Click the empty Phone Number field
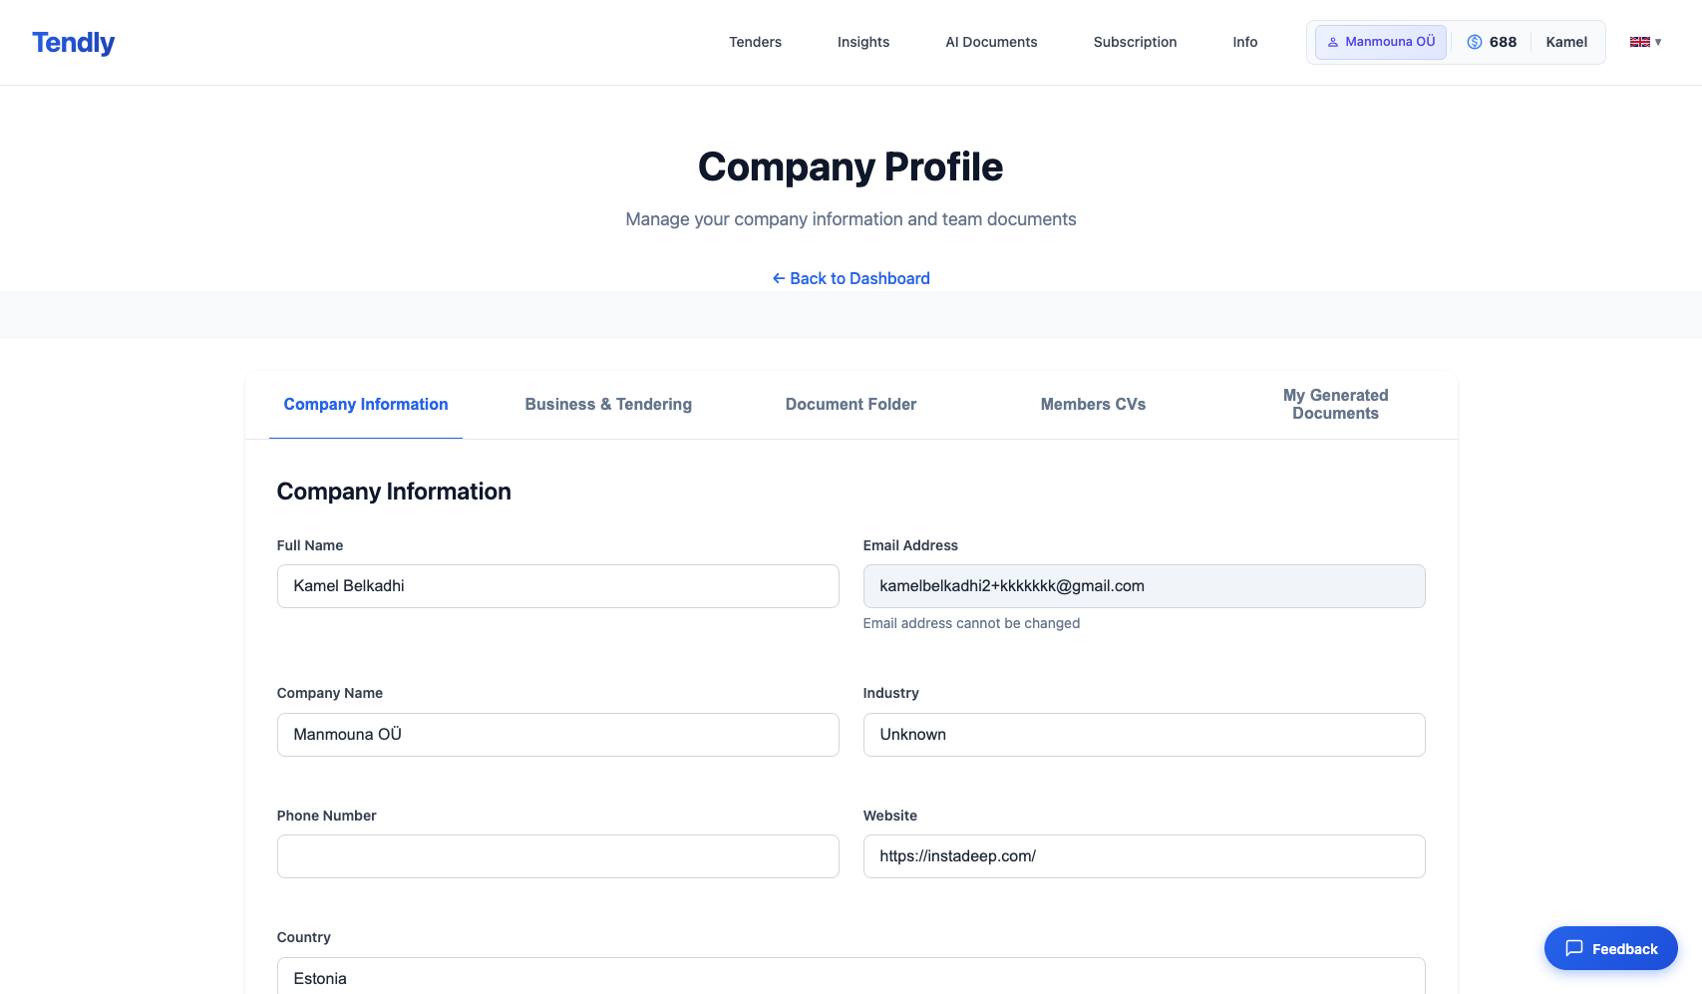 [x=557, y=855]
